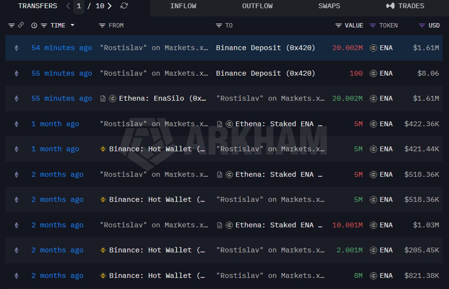Click the sort arrow after the TIME header
Image resolution: width=449 pixels, height=289 pixels.
coord(73,25)
